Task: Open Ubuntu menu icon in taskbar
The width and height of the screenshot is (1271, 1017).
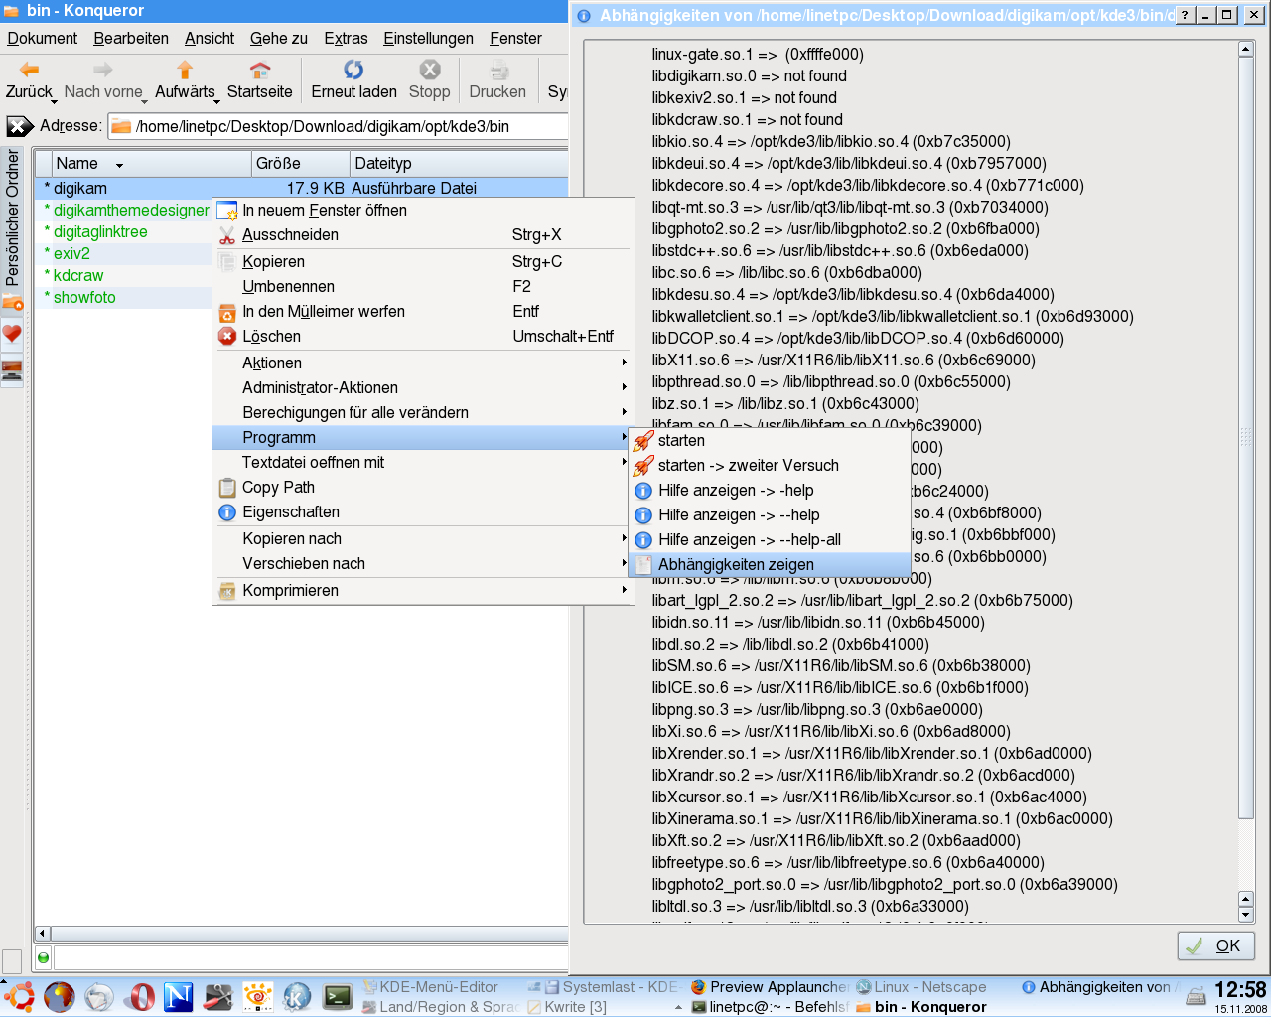Action: (x=19, y=996)
